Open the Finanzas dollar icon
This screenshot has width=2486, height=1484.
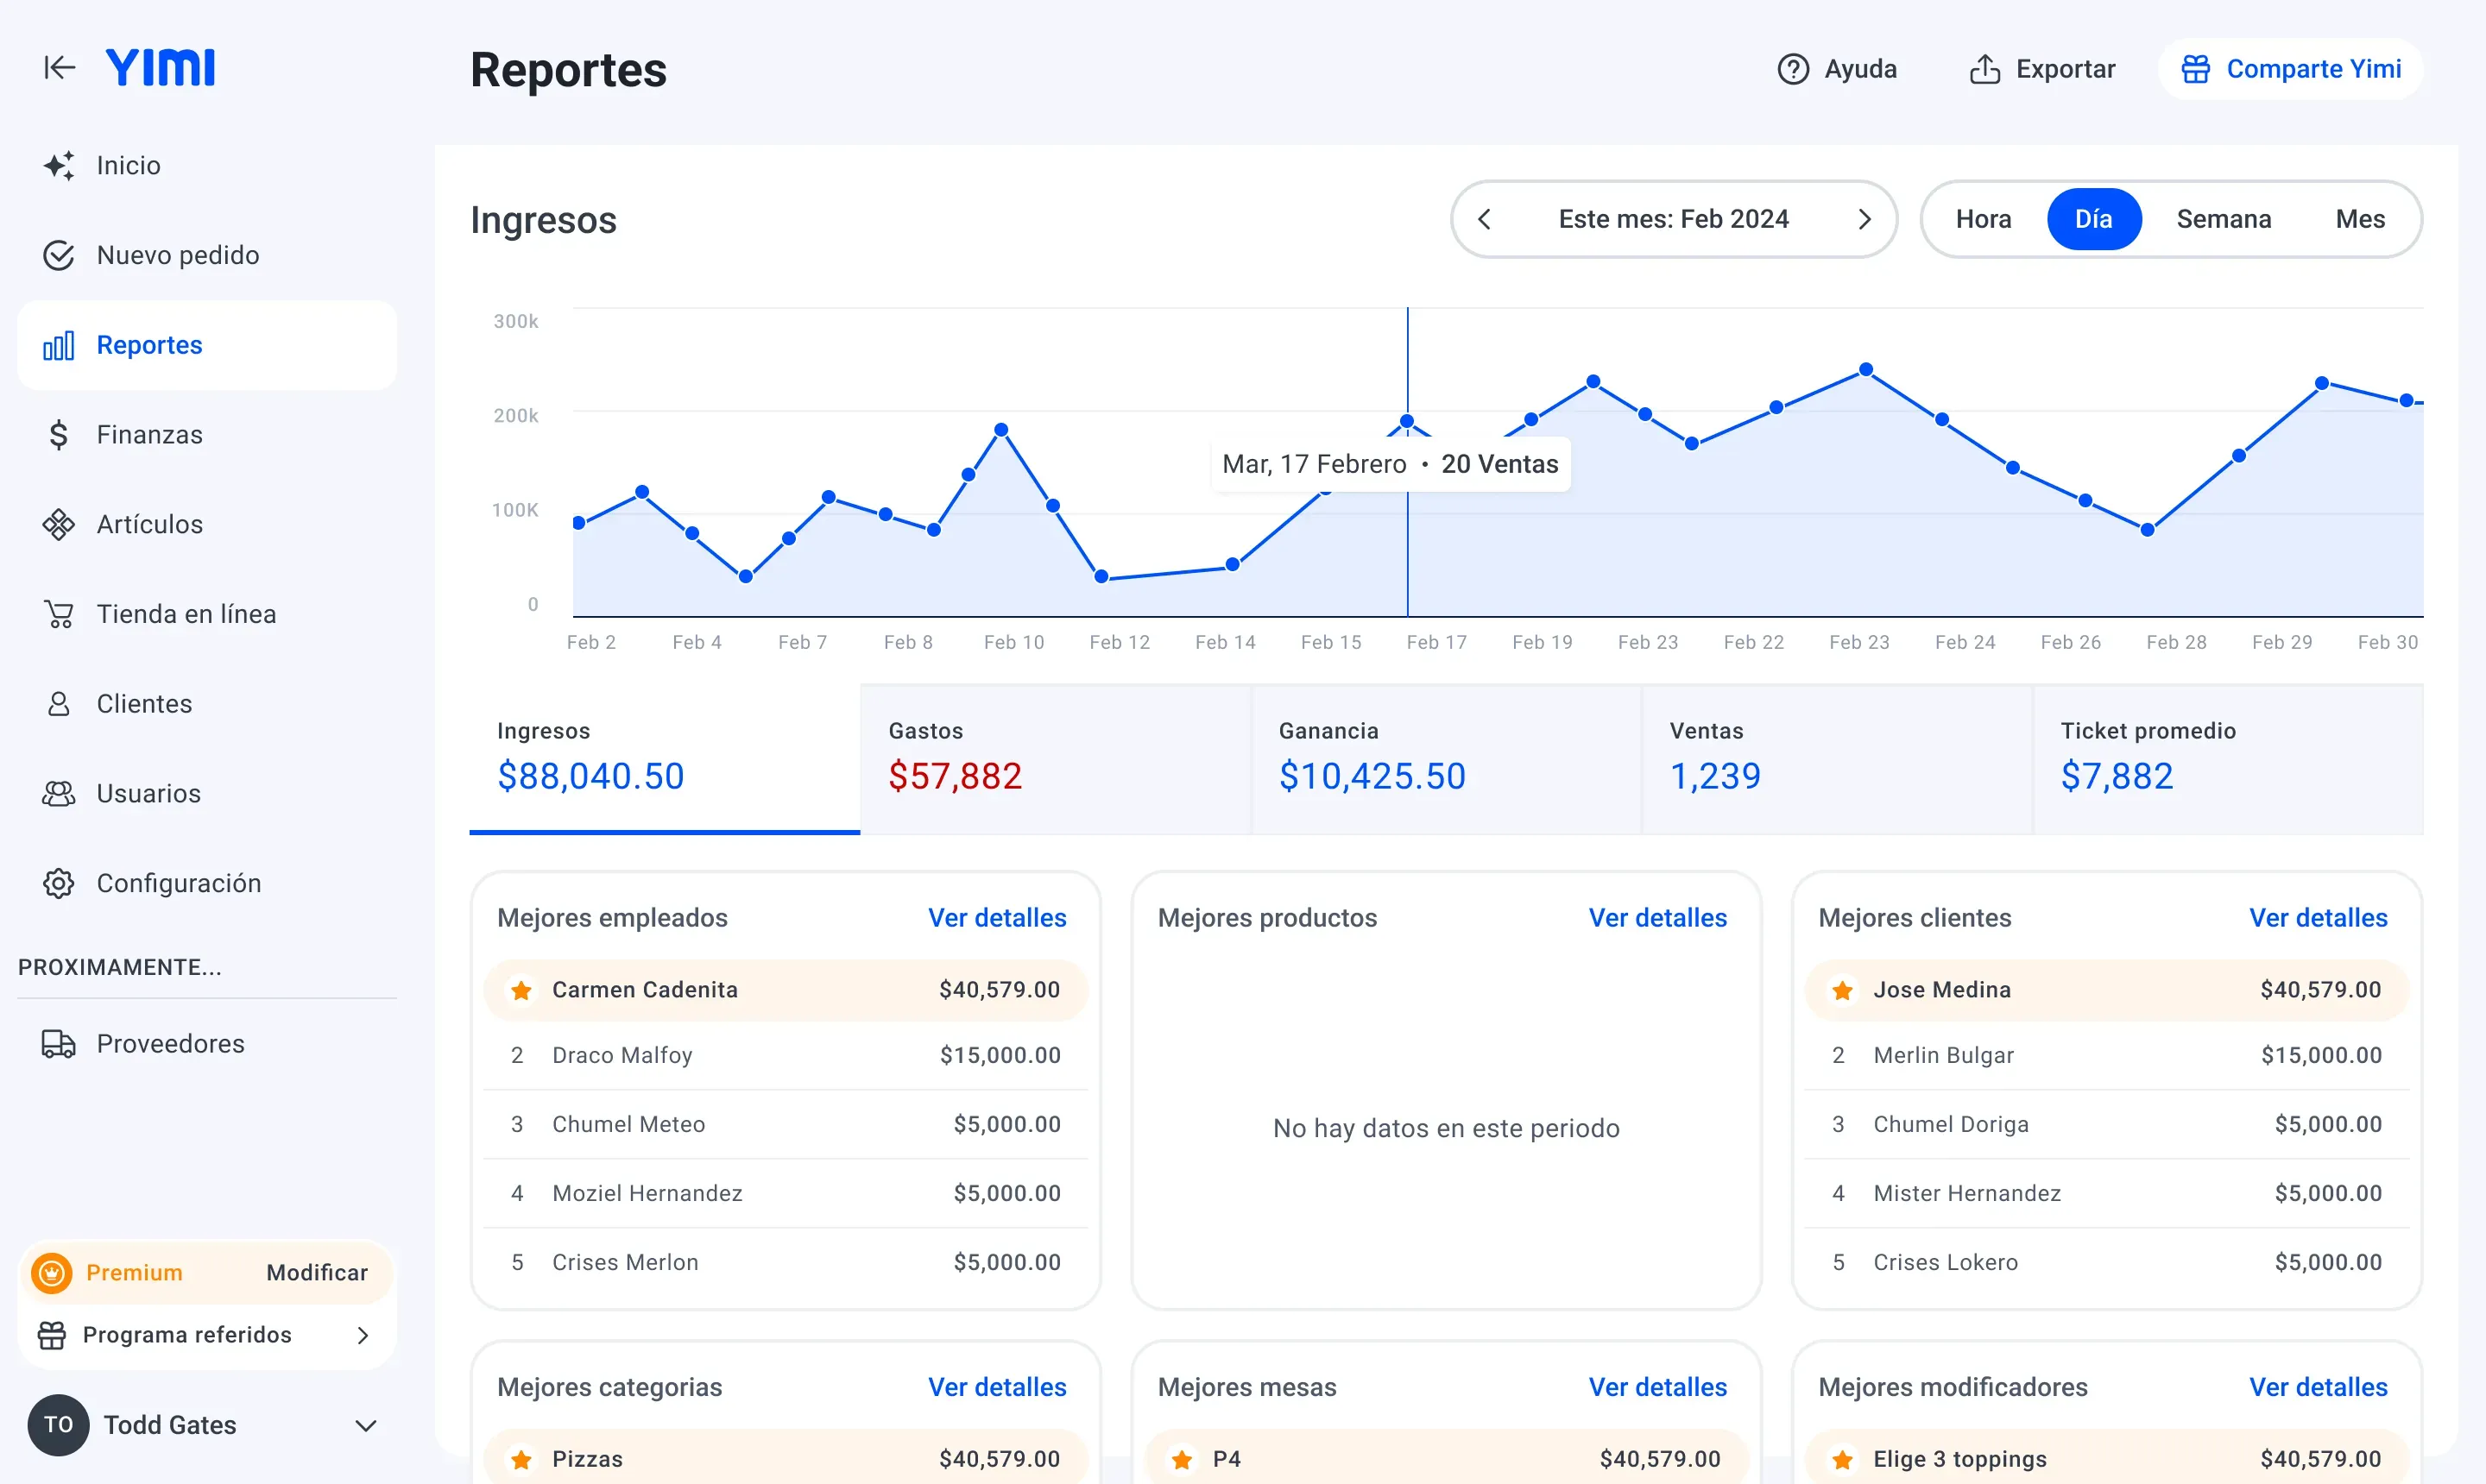(58, 435)
